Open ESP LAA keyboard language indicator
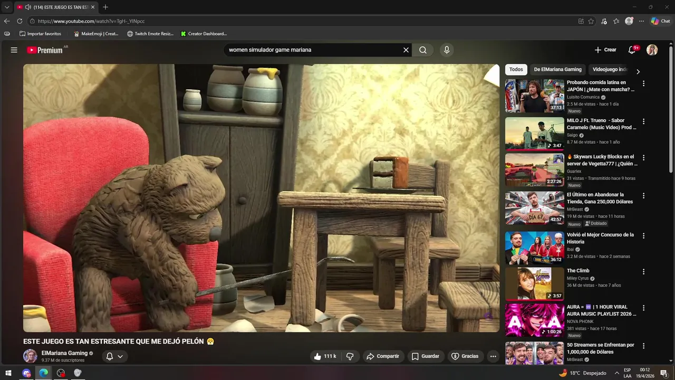The image size is (675, 380). 628,373
